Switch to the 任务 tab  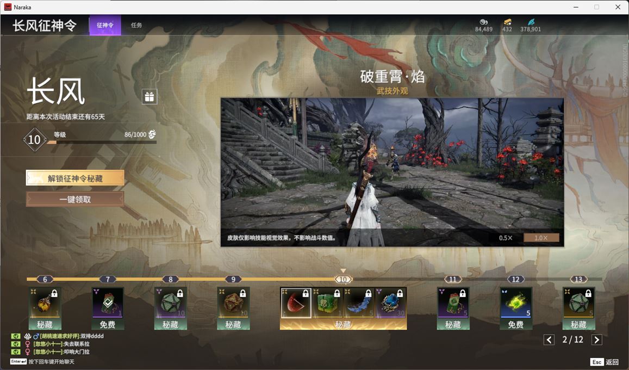coord(136,25)
